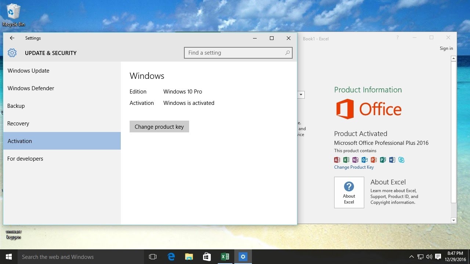Screen dimensions: 470x264
Task: Open the For developers section
Action: [x=62, y=159]
